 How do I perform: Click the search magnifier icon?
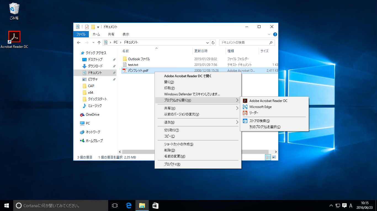pos(271,43)
